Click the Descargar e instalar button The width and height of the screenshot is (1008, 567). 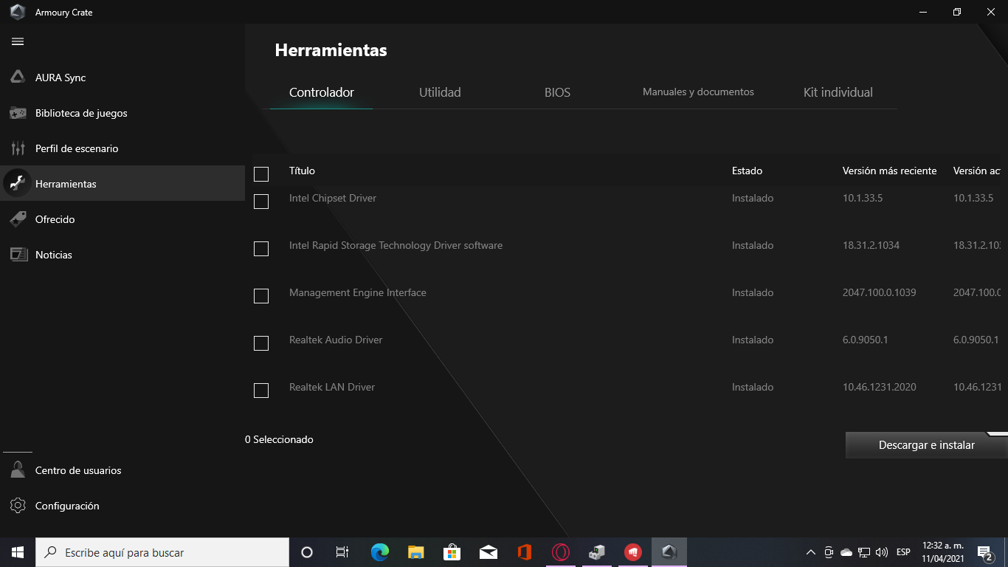click(x=927, y=445)
